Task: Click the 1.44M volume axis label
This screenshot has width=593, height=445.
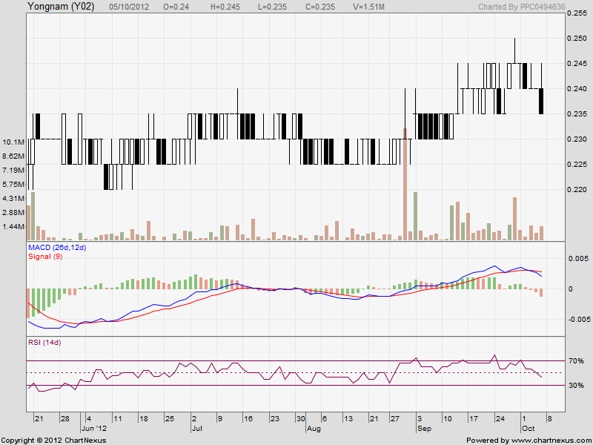Action: click(x=13, y=227)
